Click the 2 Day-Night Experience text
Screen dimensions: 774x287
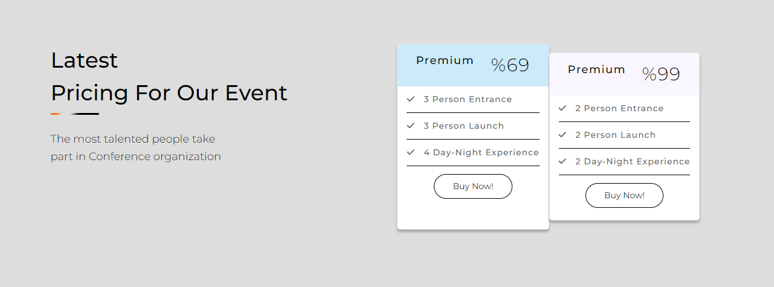[632, 161]
